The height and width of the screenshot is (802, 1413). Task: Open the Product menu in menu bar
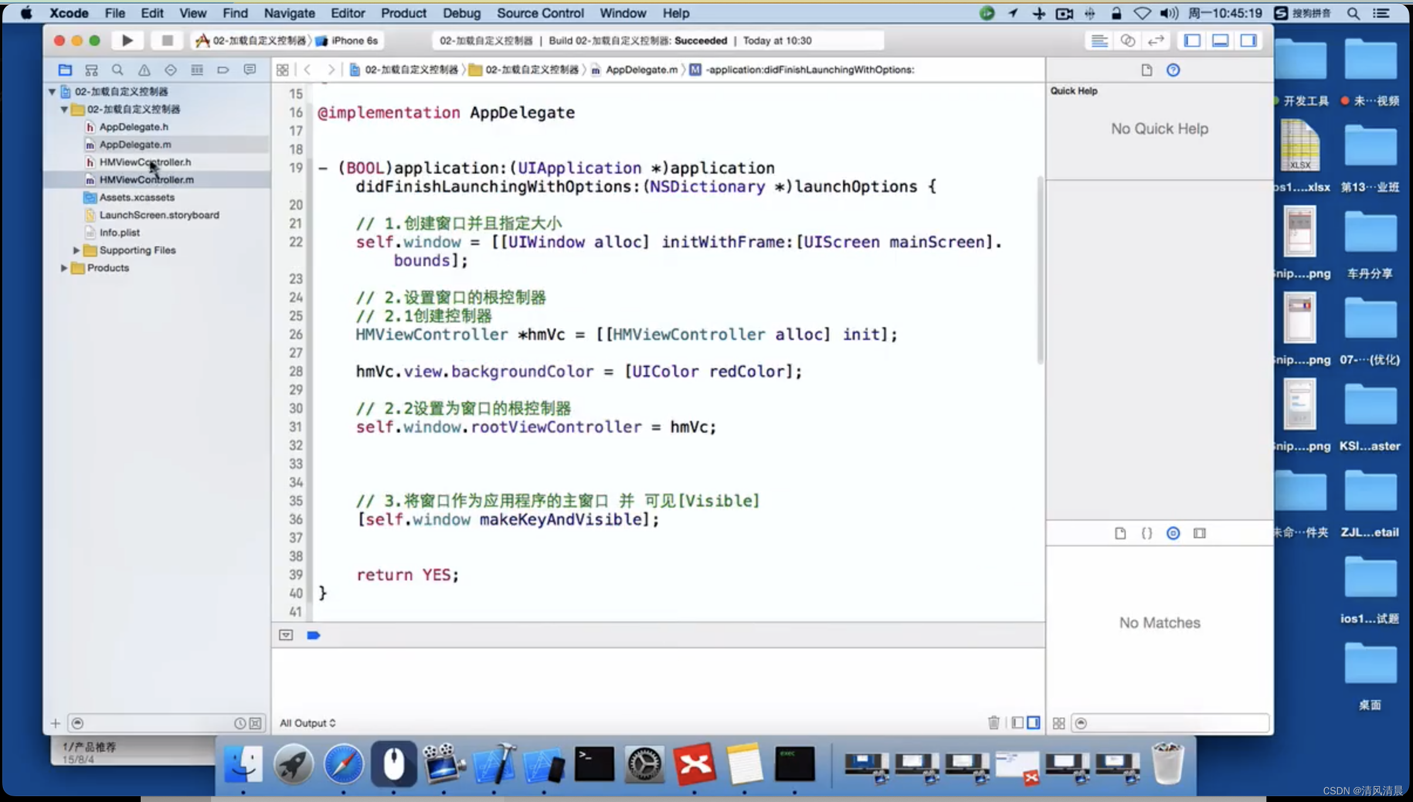pyautogui.click(x=403, y=13)
